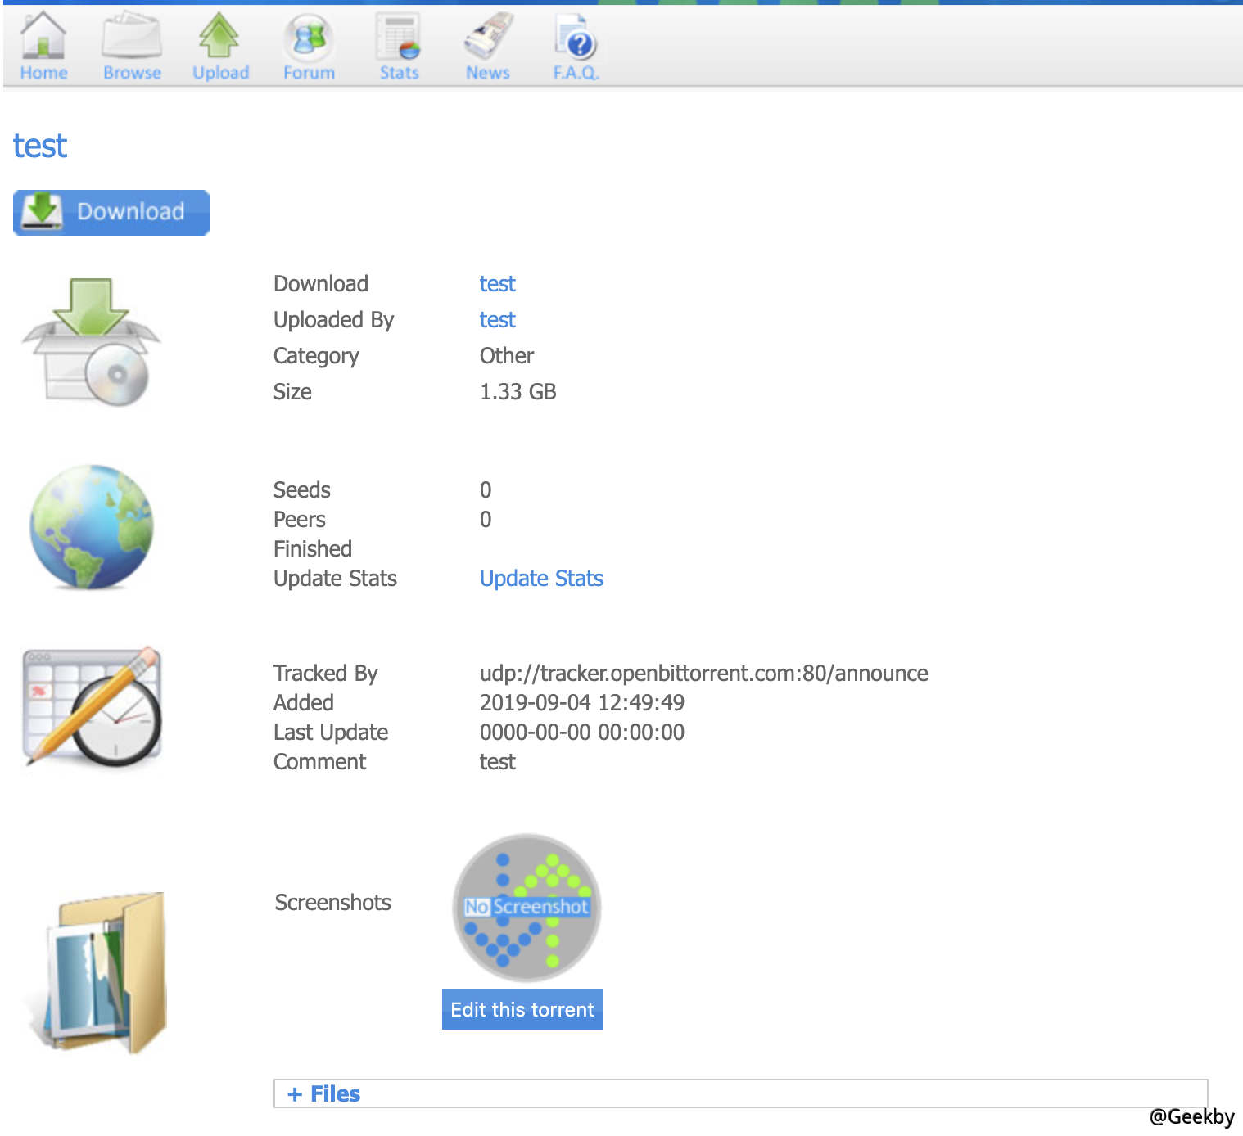Viewport: 1243px width, 1136px height.
Task: Click the calendar and clock icon
Action: point(92,707)
